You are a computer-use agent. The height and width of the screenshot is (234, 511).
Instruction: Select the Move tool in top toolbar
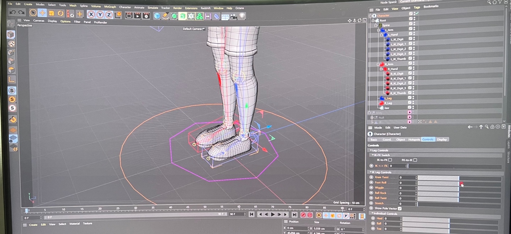42,13
